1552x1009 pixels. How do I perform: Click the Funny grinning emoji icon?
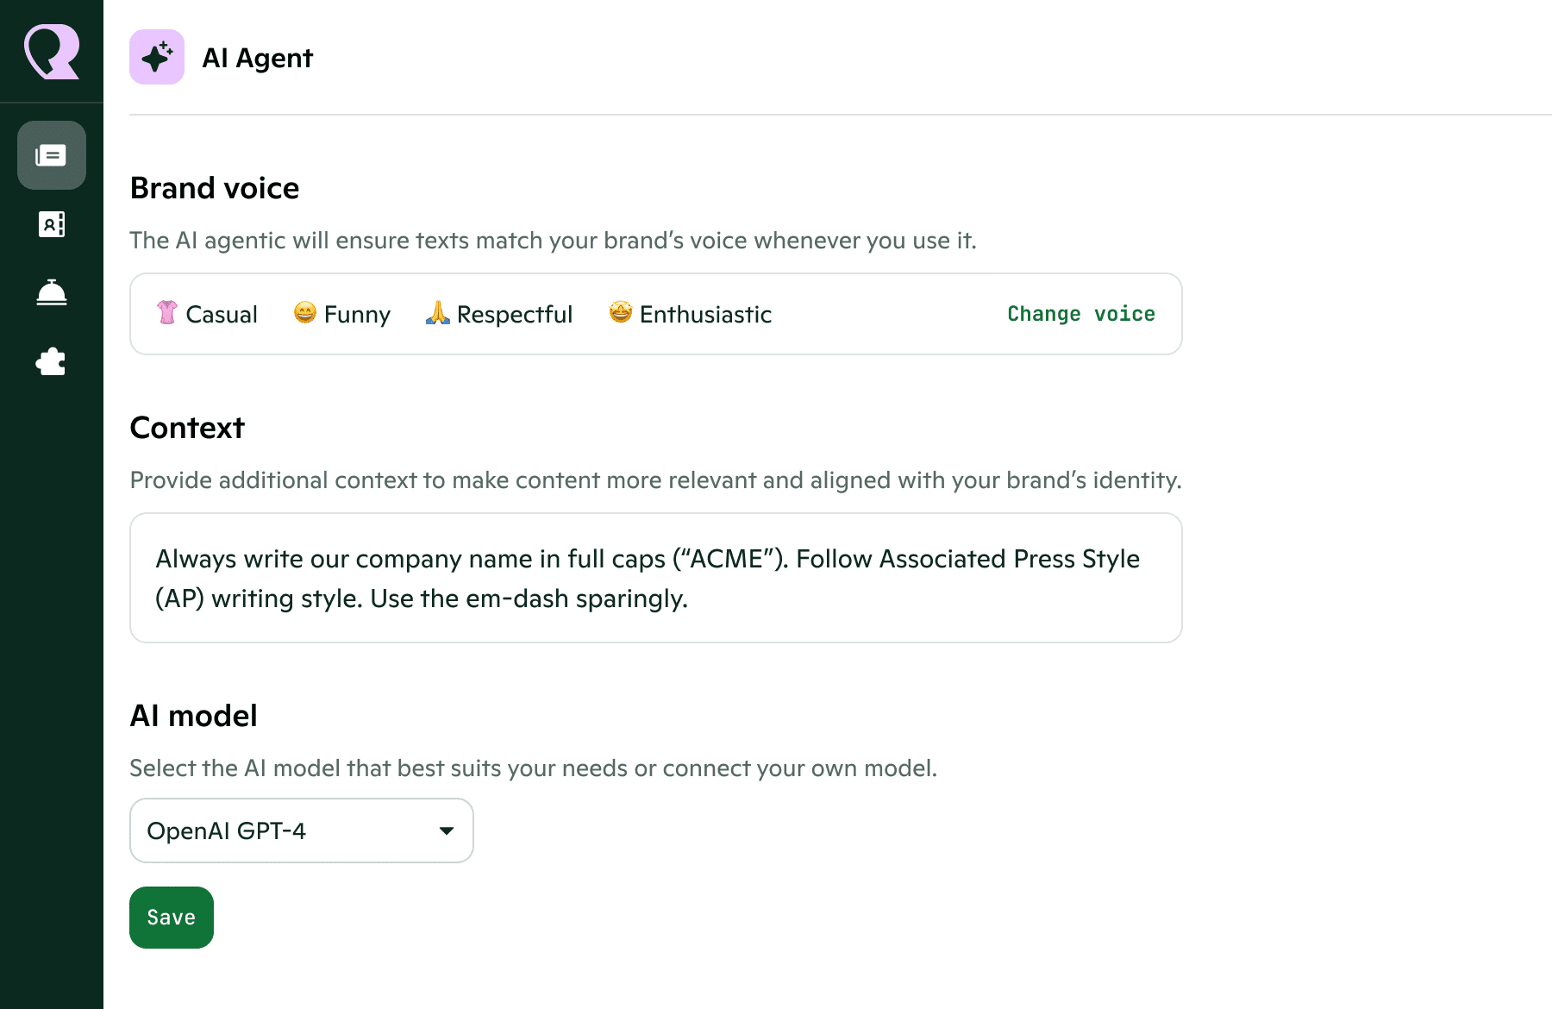[305, 312]
